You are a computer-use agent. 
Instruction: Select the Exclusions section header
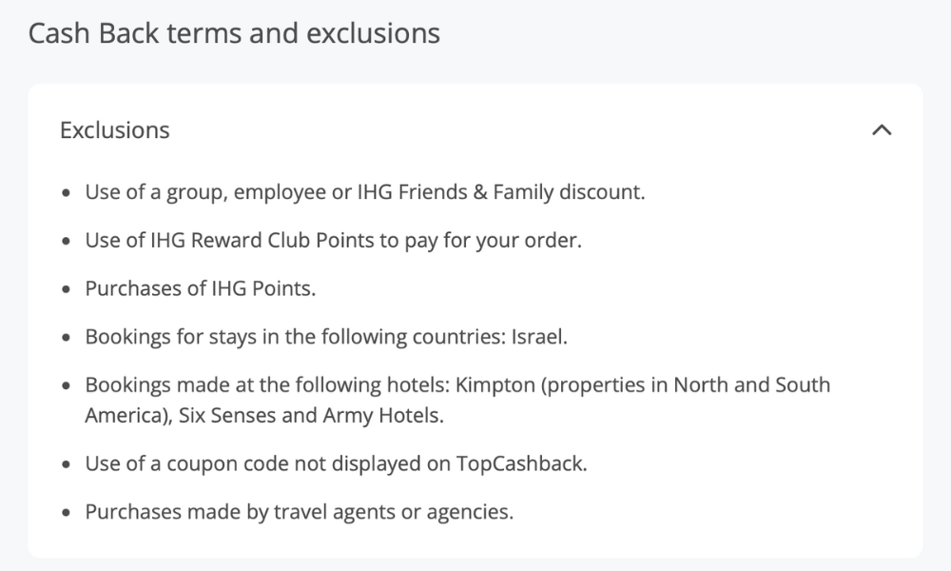click(x=114, y=130)
